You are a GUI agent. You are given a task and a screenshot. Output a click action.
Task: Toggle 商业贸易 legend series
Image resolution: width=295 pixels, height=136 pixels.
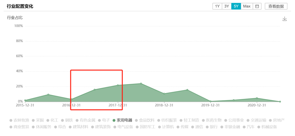click(x=20, y=127)
